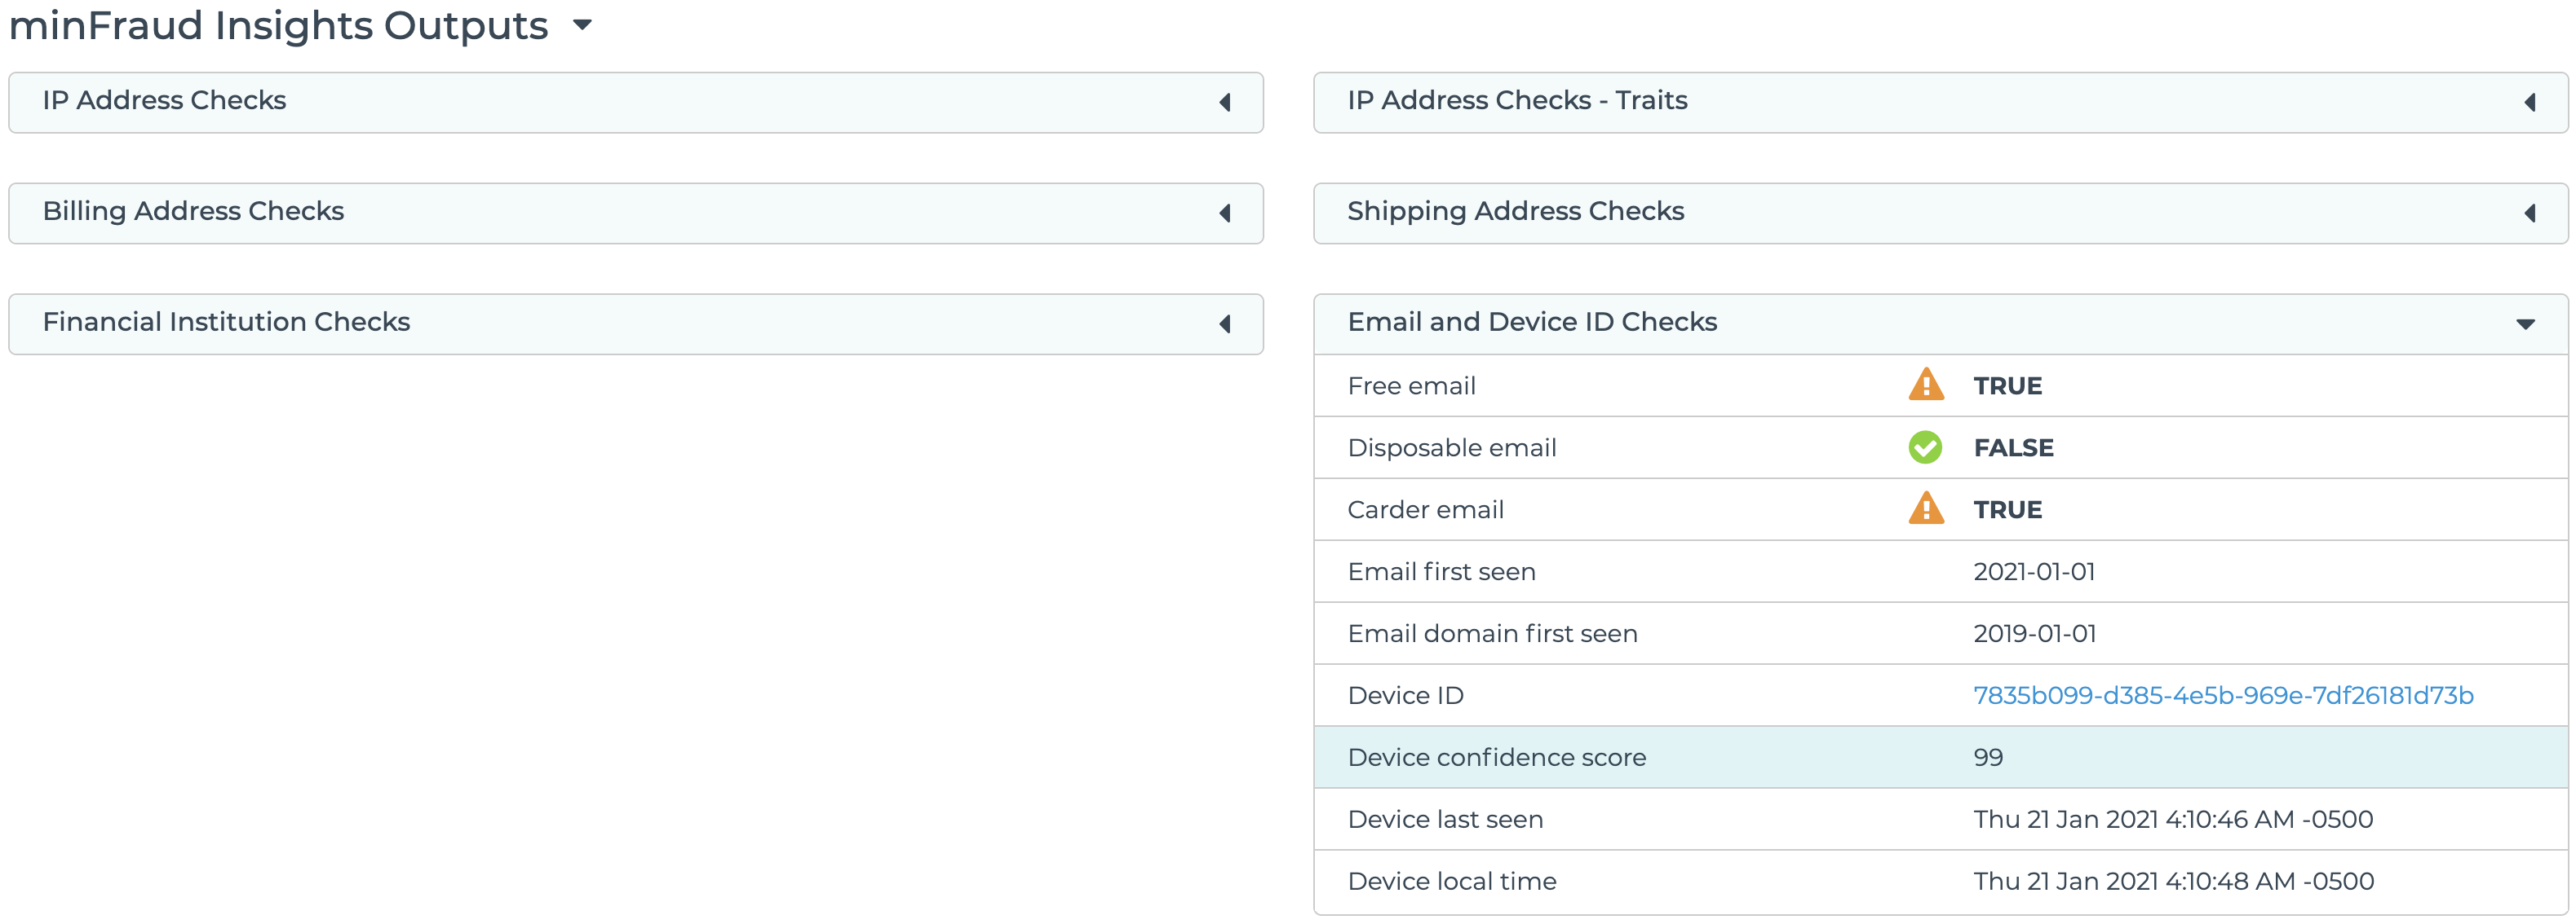Select the Email first seen date value

(2033, 571)
